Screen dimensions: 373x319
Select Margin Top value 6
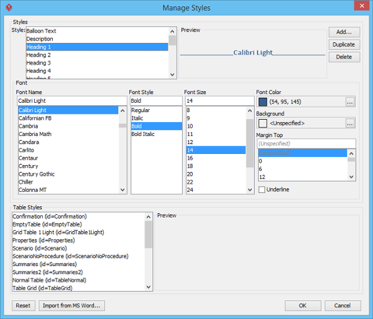click(x=303, y=169)
